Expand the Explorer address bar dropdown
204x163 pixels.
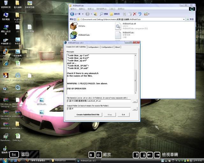tap(184, 19)
